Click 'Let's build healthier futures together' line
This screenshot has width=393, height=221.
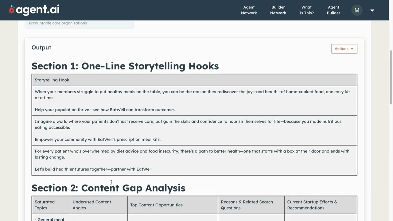94,169
